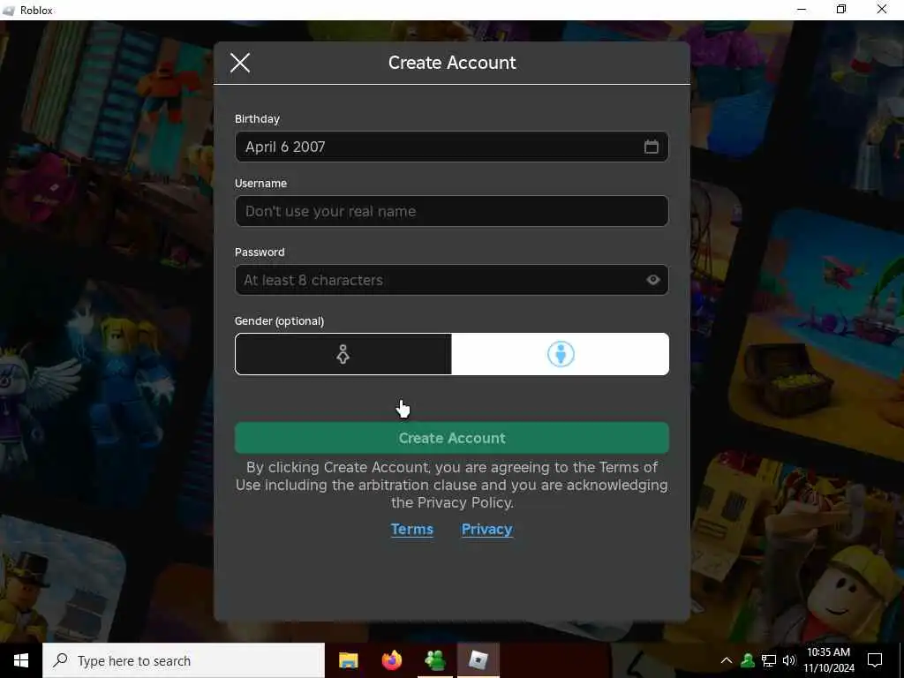Viewport: 904px width, 678px height.
Task: Click the green Create Account button
Action: [x=451, y=438]
